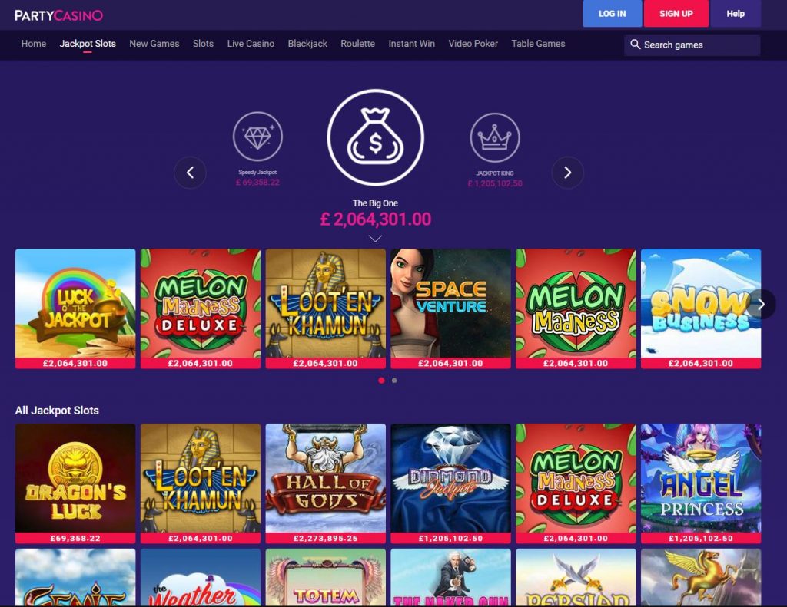
Task: Open the Live Casino tab
Action: [x=251, y=44]
